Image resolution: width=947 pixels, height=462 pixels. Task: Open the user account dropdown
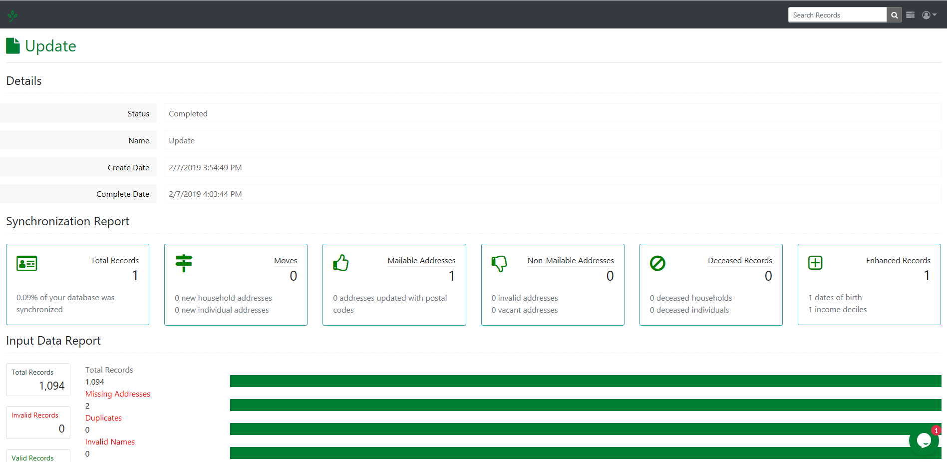tap(929, 15)
